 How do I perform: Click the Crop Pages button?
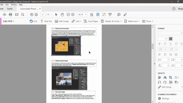[x=91, y=21]
